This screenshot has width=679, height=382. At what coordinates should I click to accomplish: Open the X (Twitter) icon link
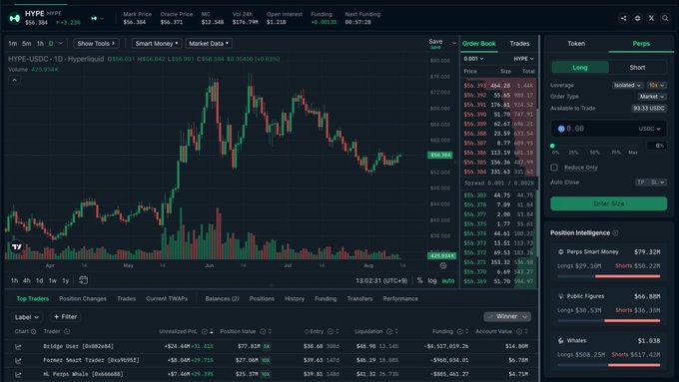[651, 18]
